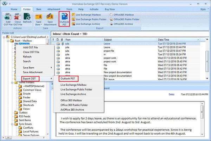Click the importance column header icon
Viewport: 211px width, 141px height.
pyautogui.click(x=53, y=40)
